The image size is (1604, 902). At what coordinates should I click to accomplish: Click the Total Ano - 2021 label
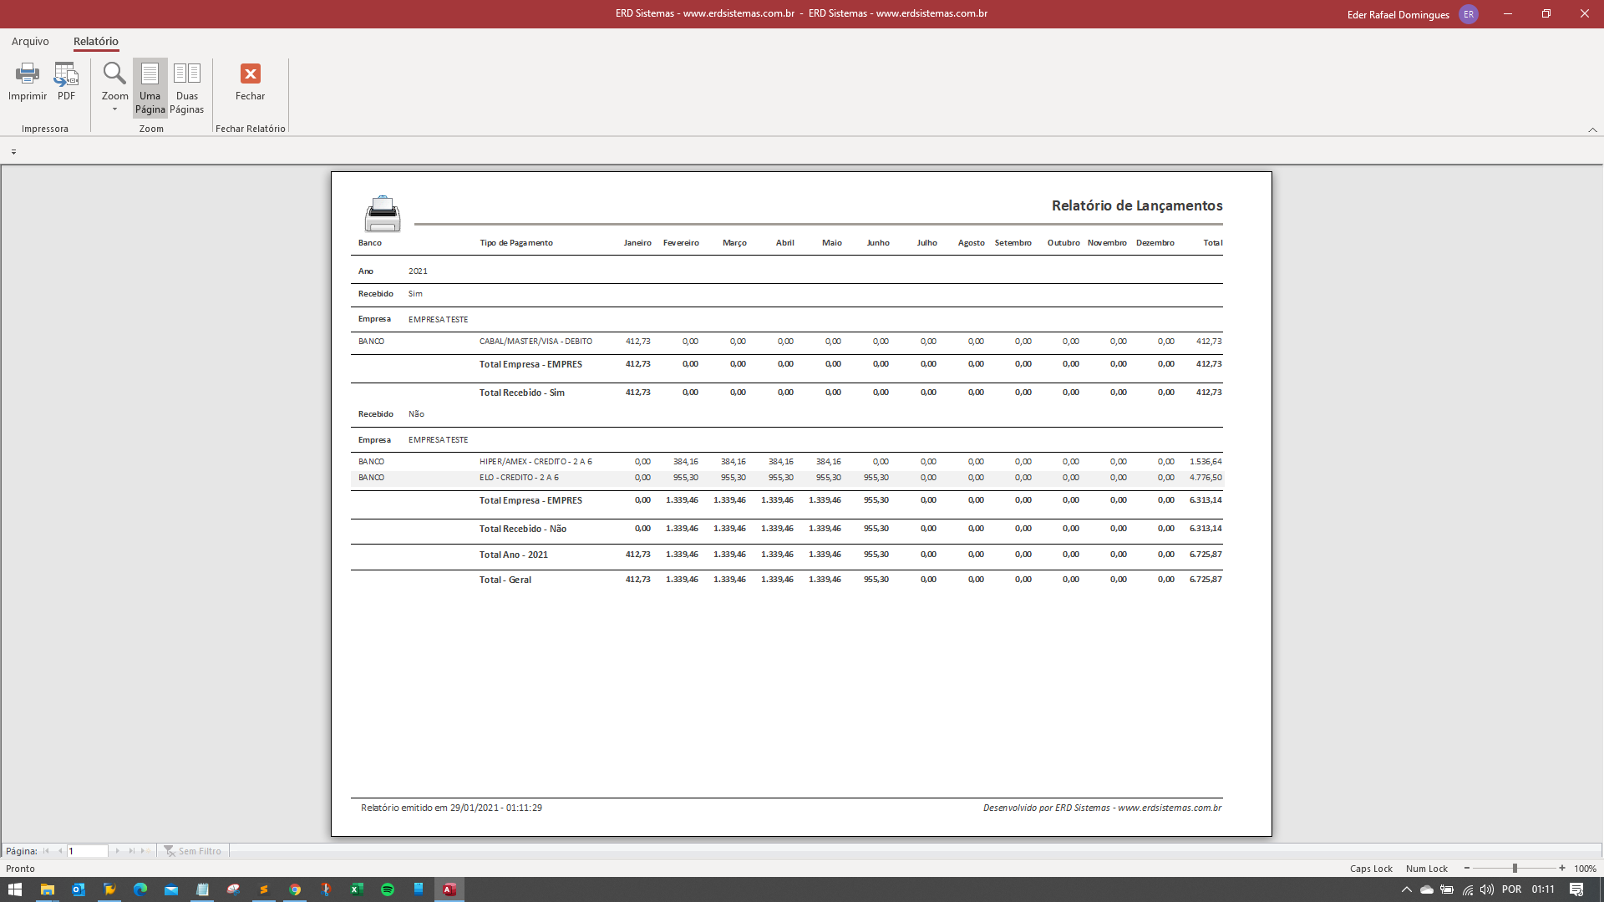click(x=514, y=555)
